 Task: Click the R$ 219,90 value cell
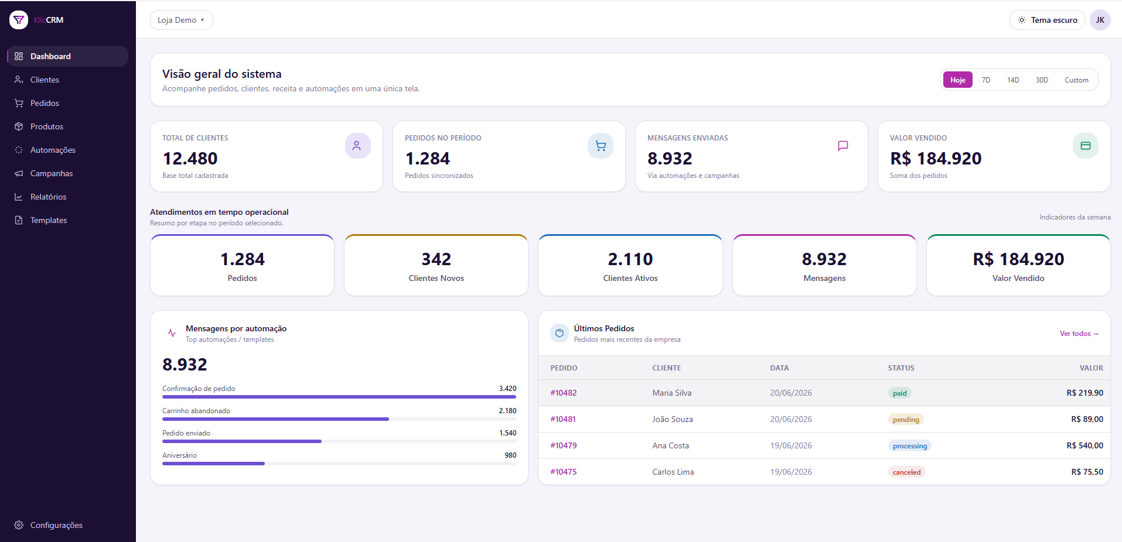point(1085,393)
